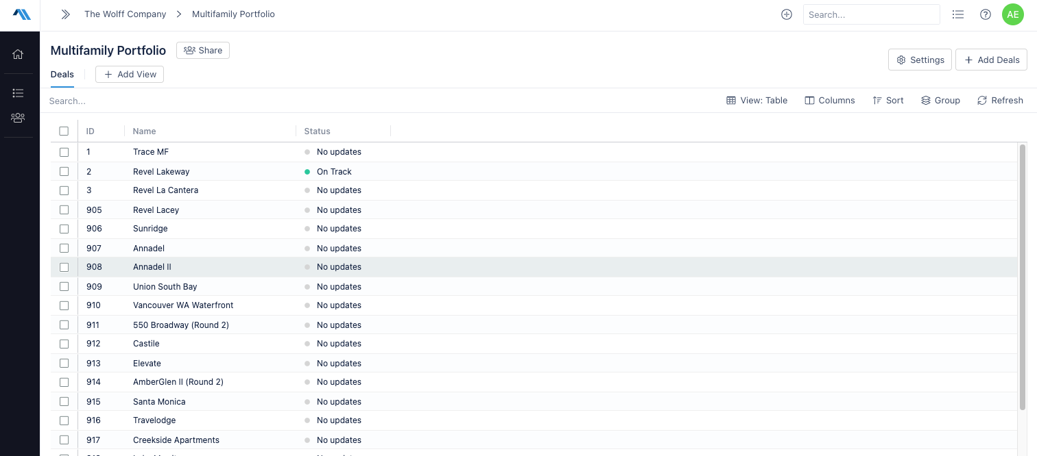Check the box for Revel Lakeway row
The width and height of the screenshot is (1037, 456).
(x=64, y=172)
